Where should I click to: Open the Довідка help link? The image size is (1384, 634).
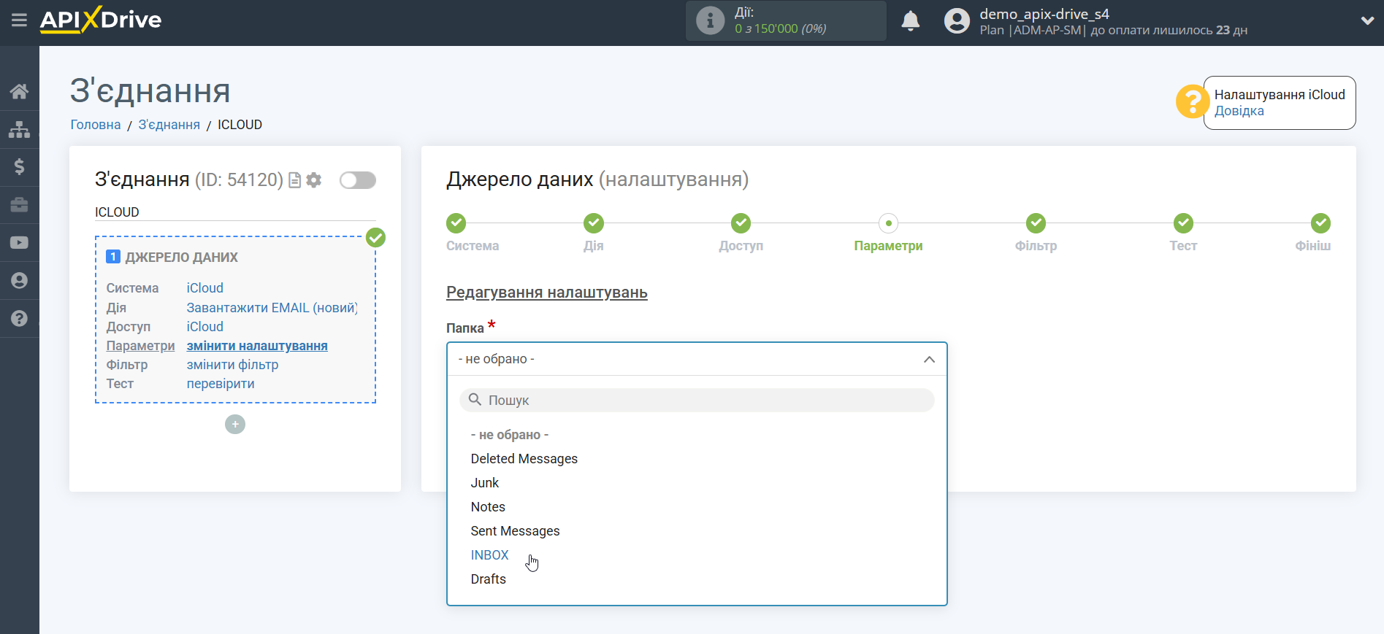click(1239, 111)
